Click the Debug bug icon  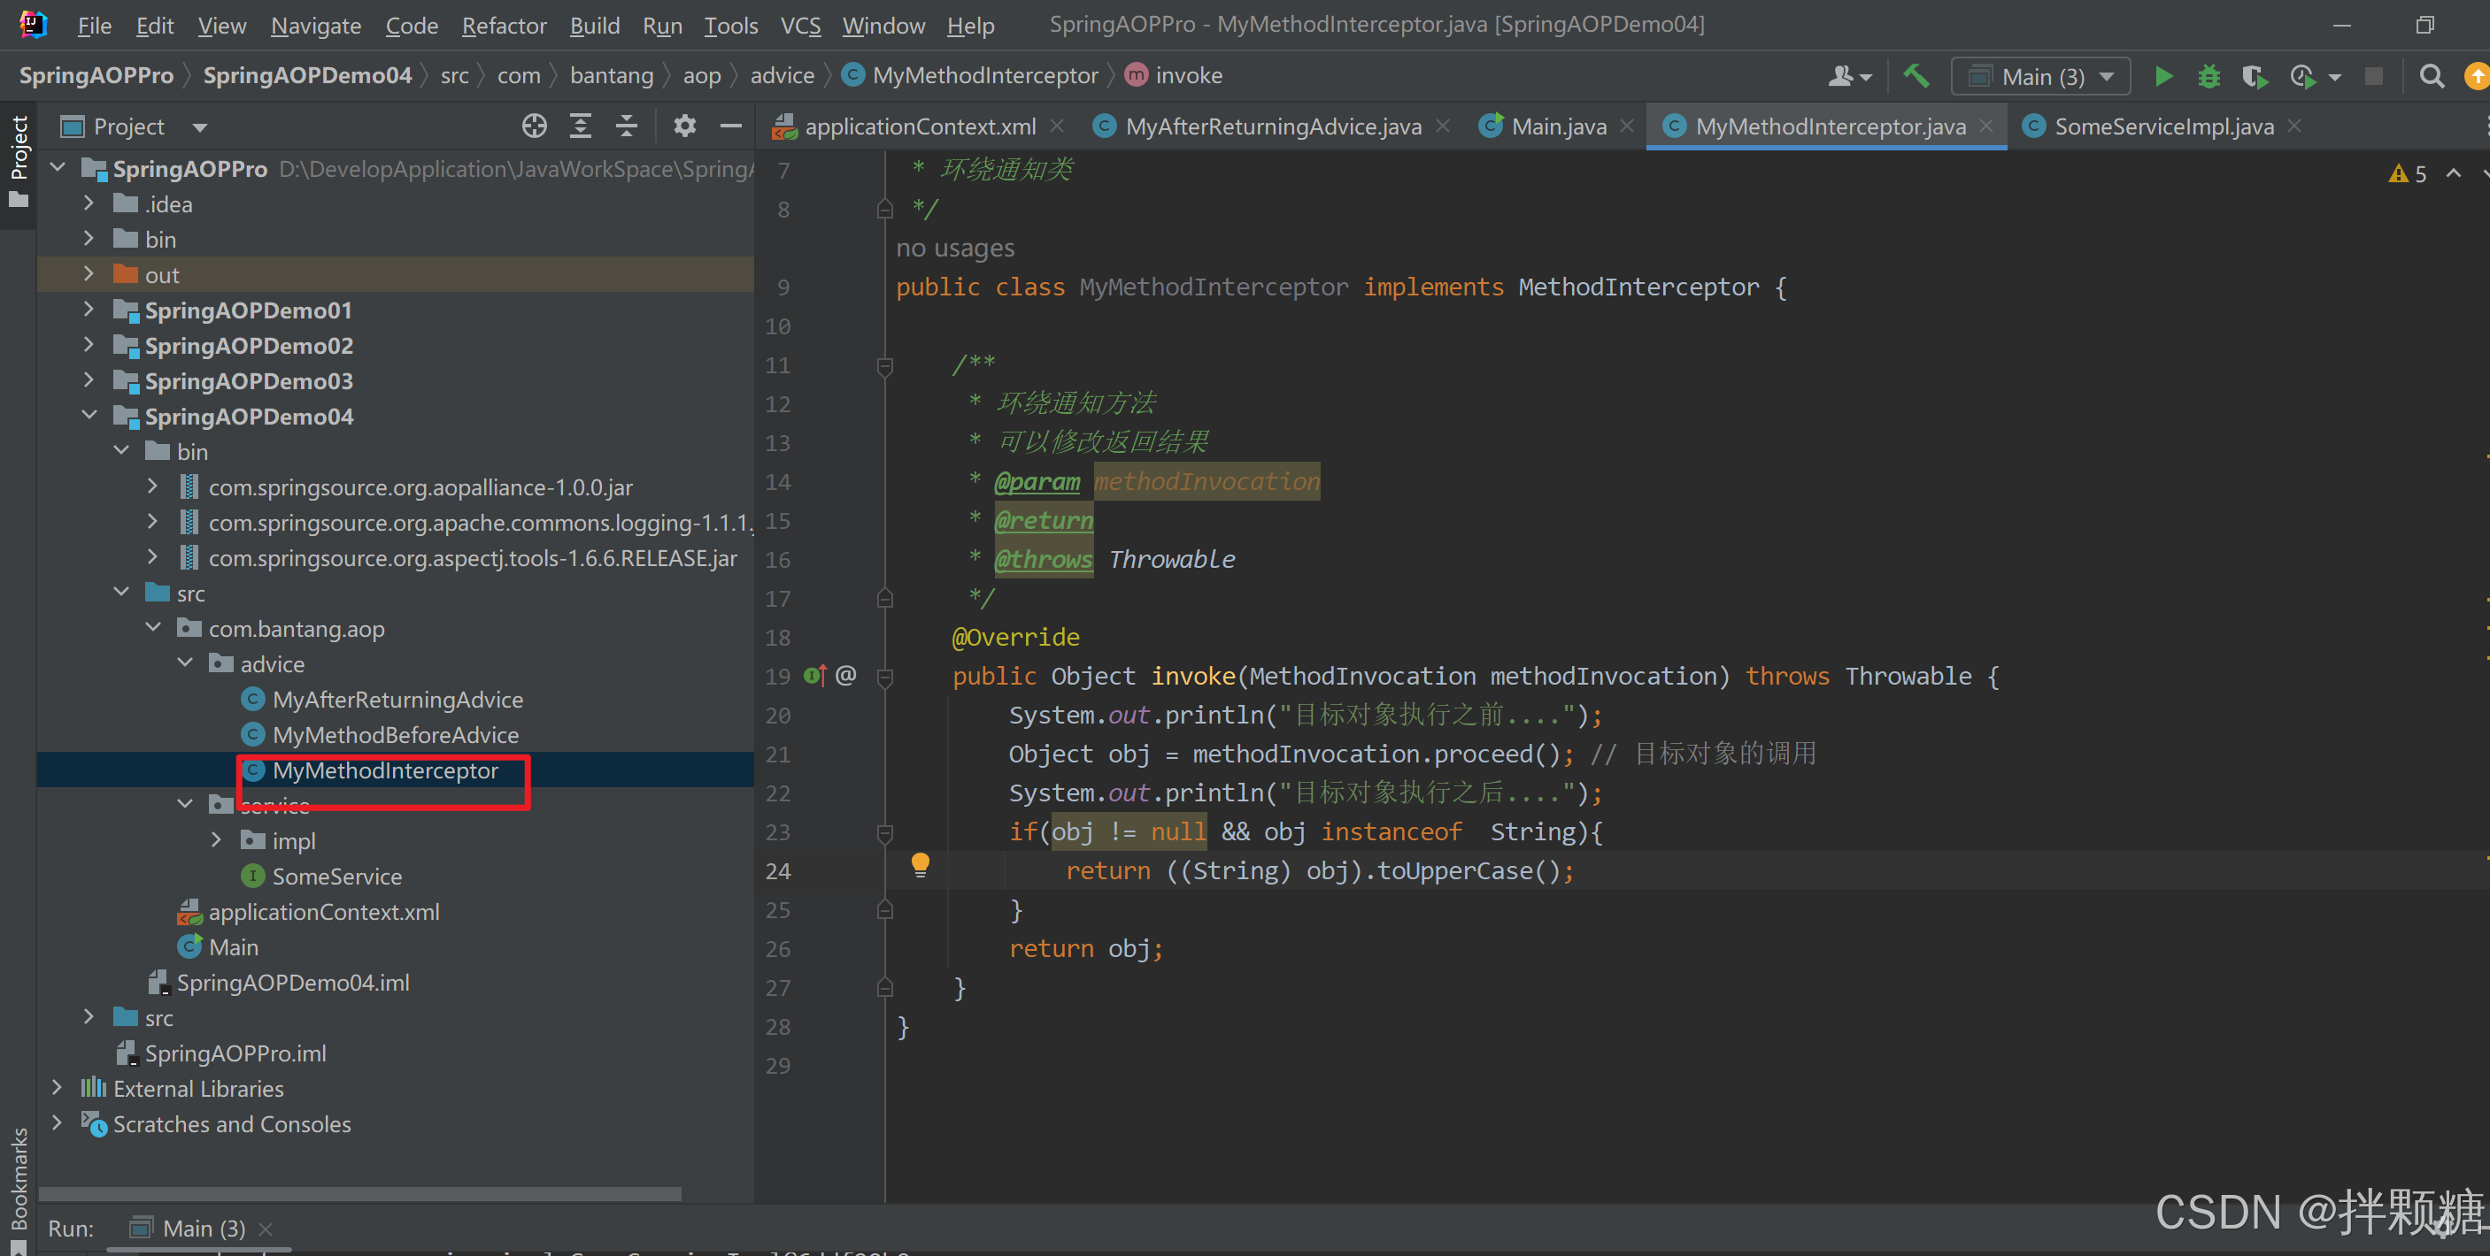(2209, 76)
